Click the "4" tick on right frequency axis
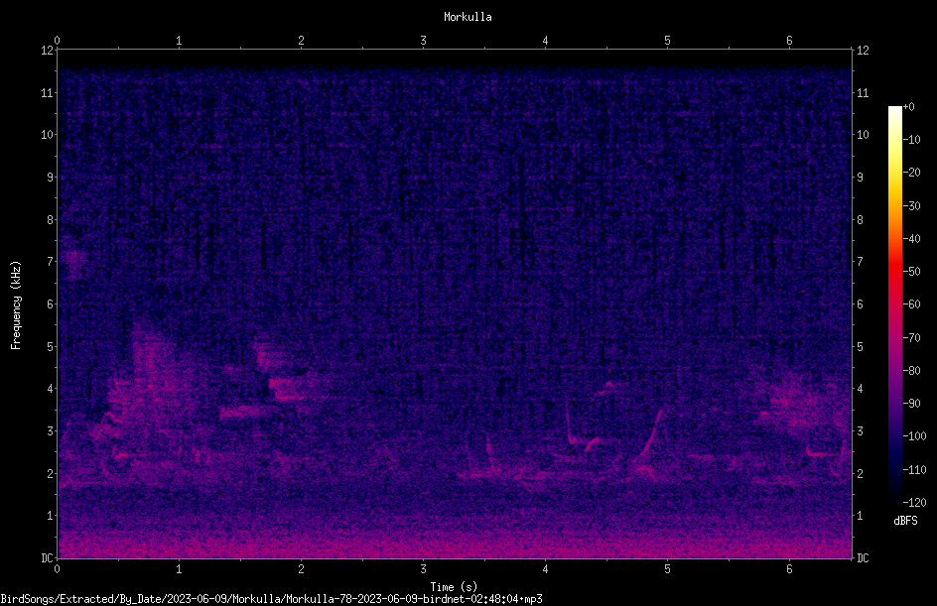 coord(860,389)
